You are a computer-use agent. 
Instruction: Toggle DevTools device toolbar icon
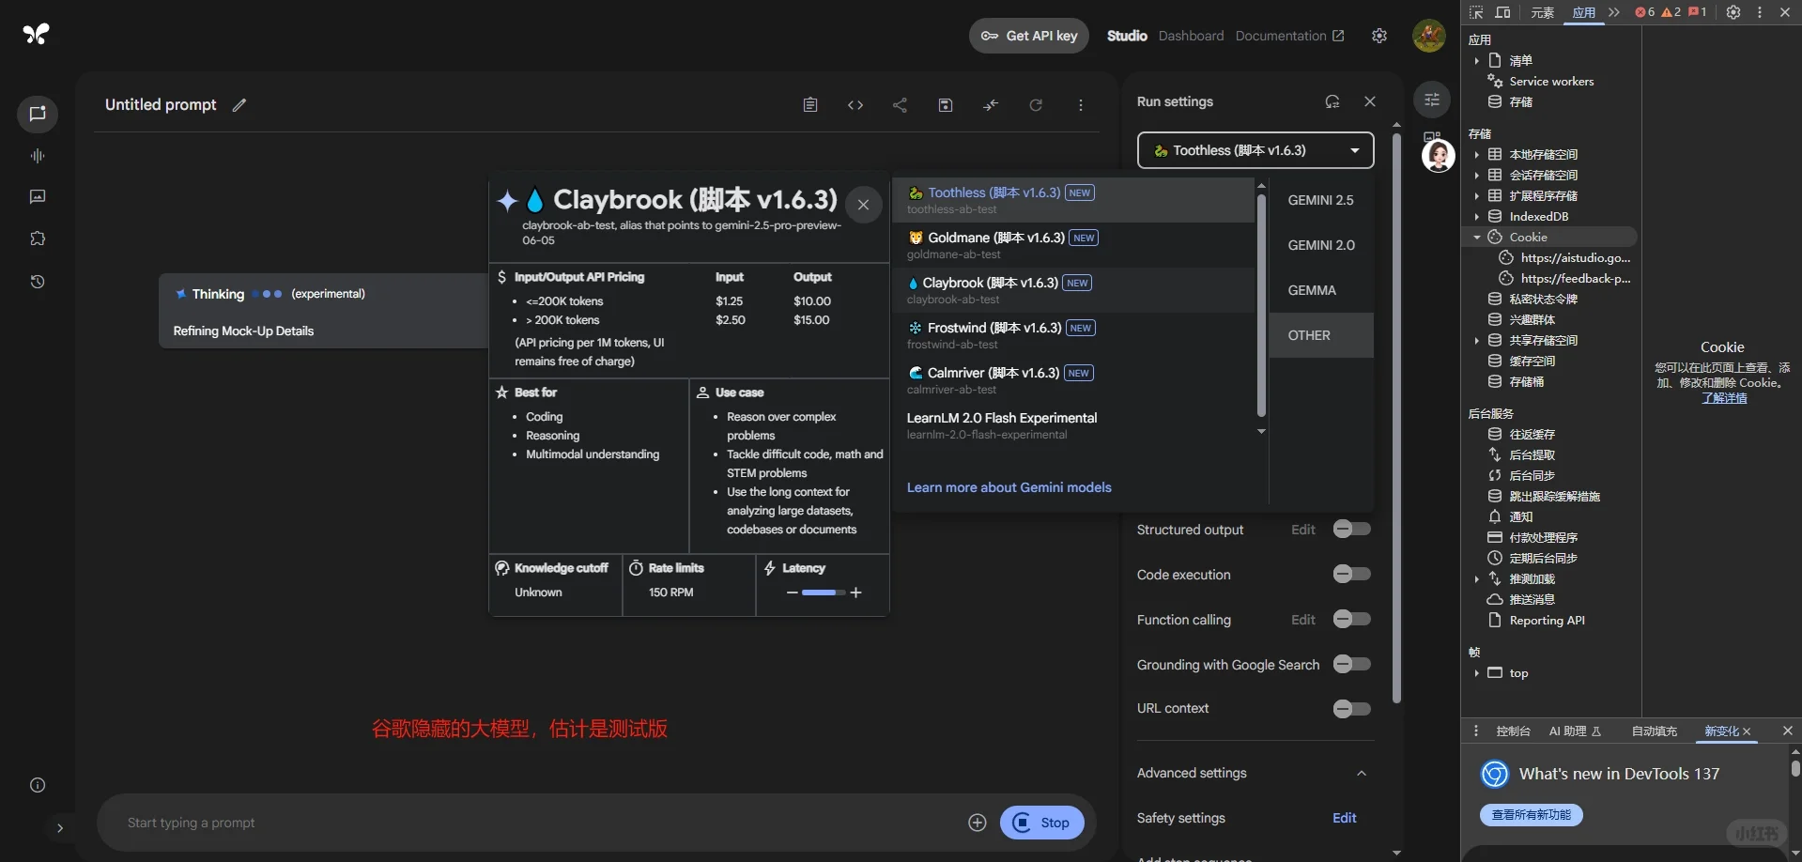[1502, 12]
